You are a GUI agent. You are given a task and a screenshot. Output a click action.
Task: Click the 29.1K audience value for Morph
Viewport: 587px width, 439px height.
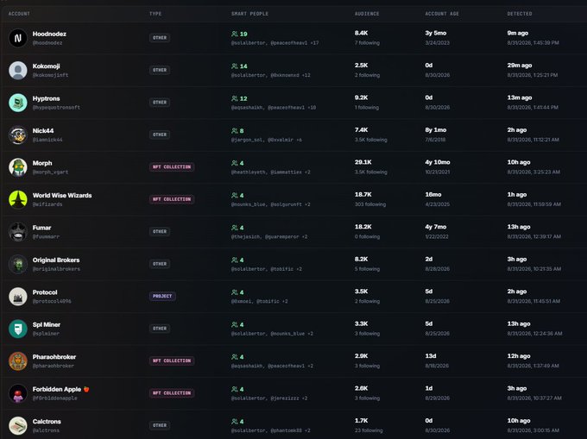click(x=363, y=162)
